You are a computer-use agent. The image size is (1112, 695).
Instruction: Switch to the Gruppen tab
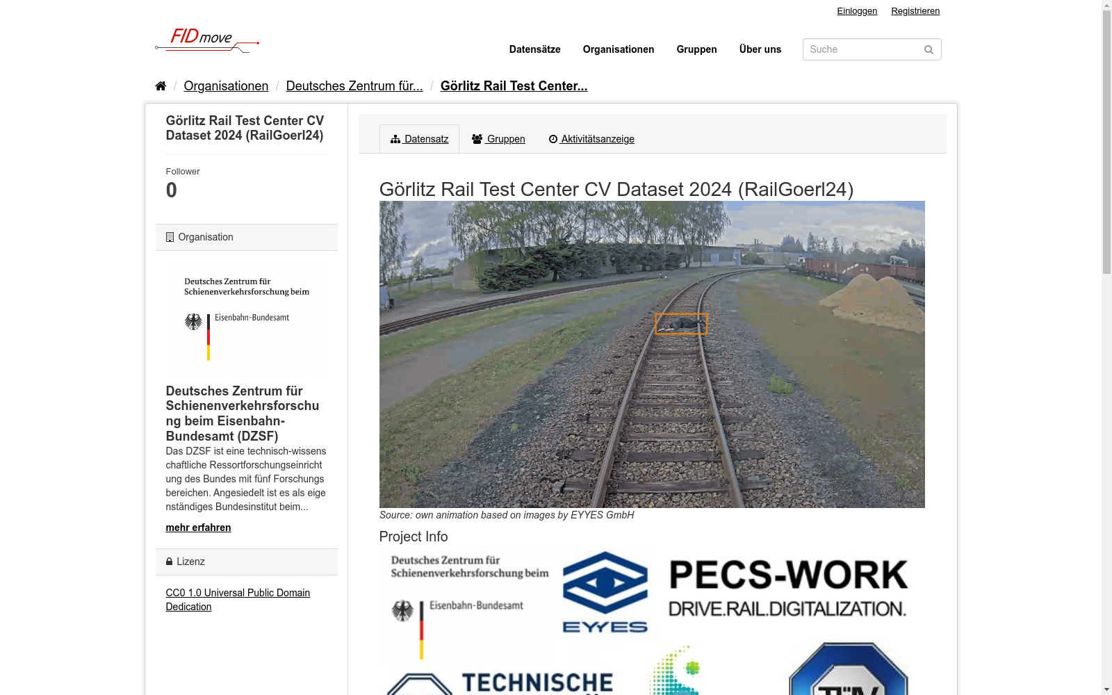pos(505,138)
